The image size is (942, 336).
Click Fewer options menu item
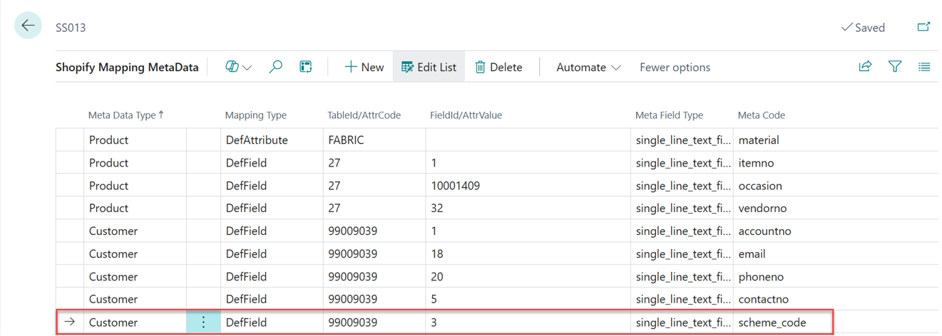(675, 67)
